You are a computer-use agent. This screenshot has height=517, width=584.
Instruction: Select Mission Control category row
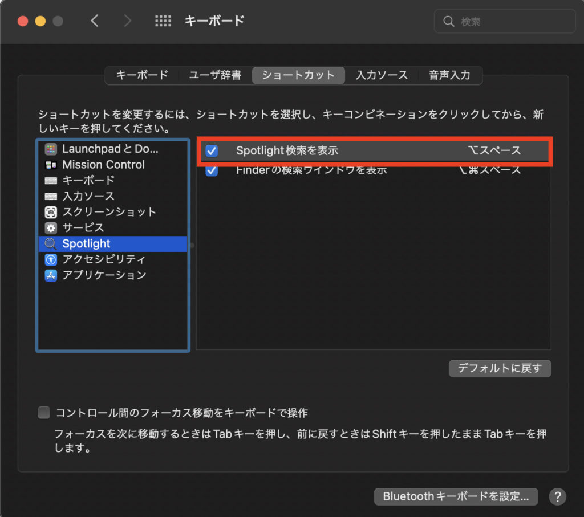113,165
